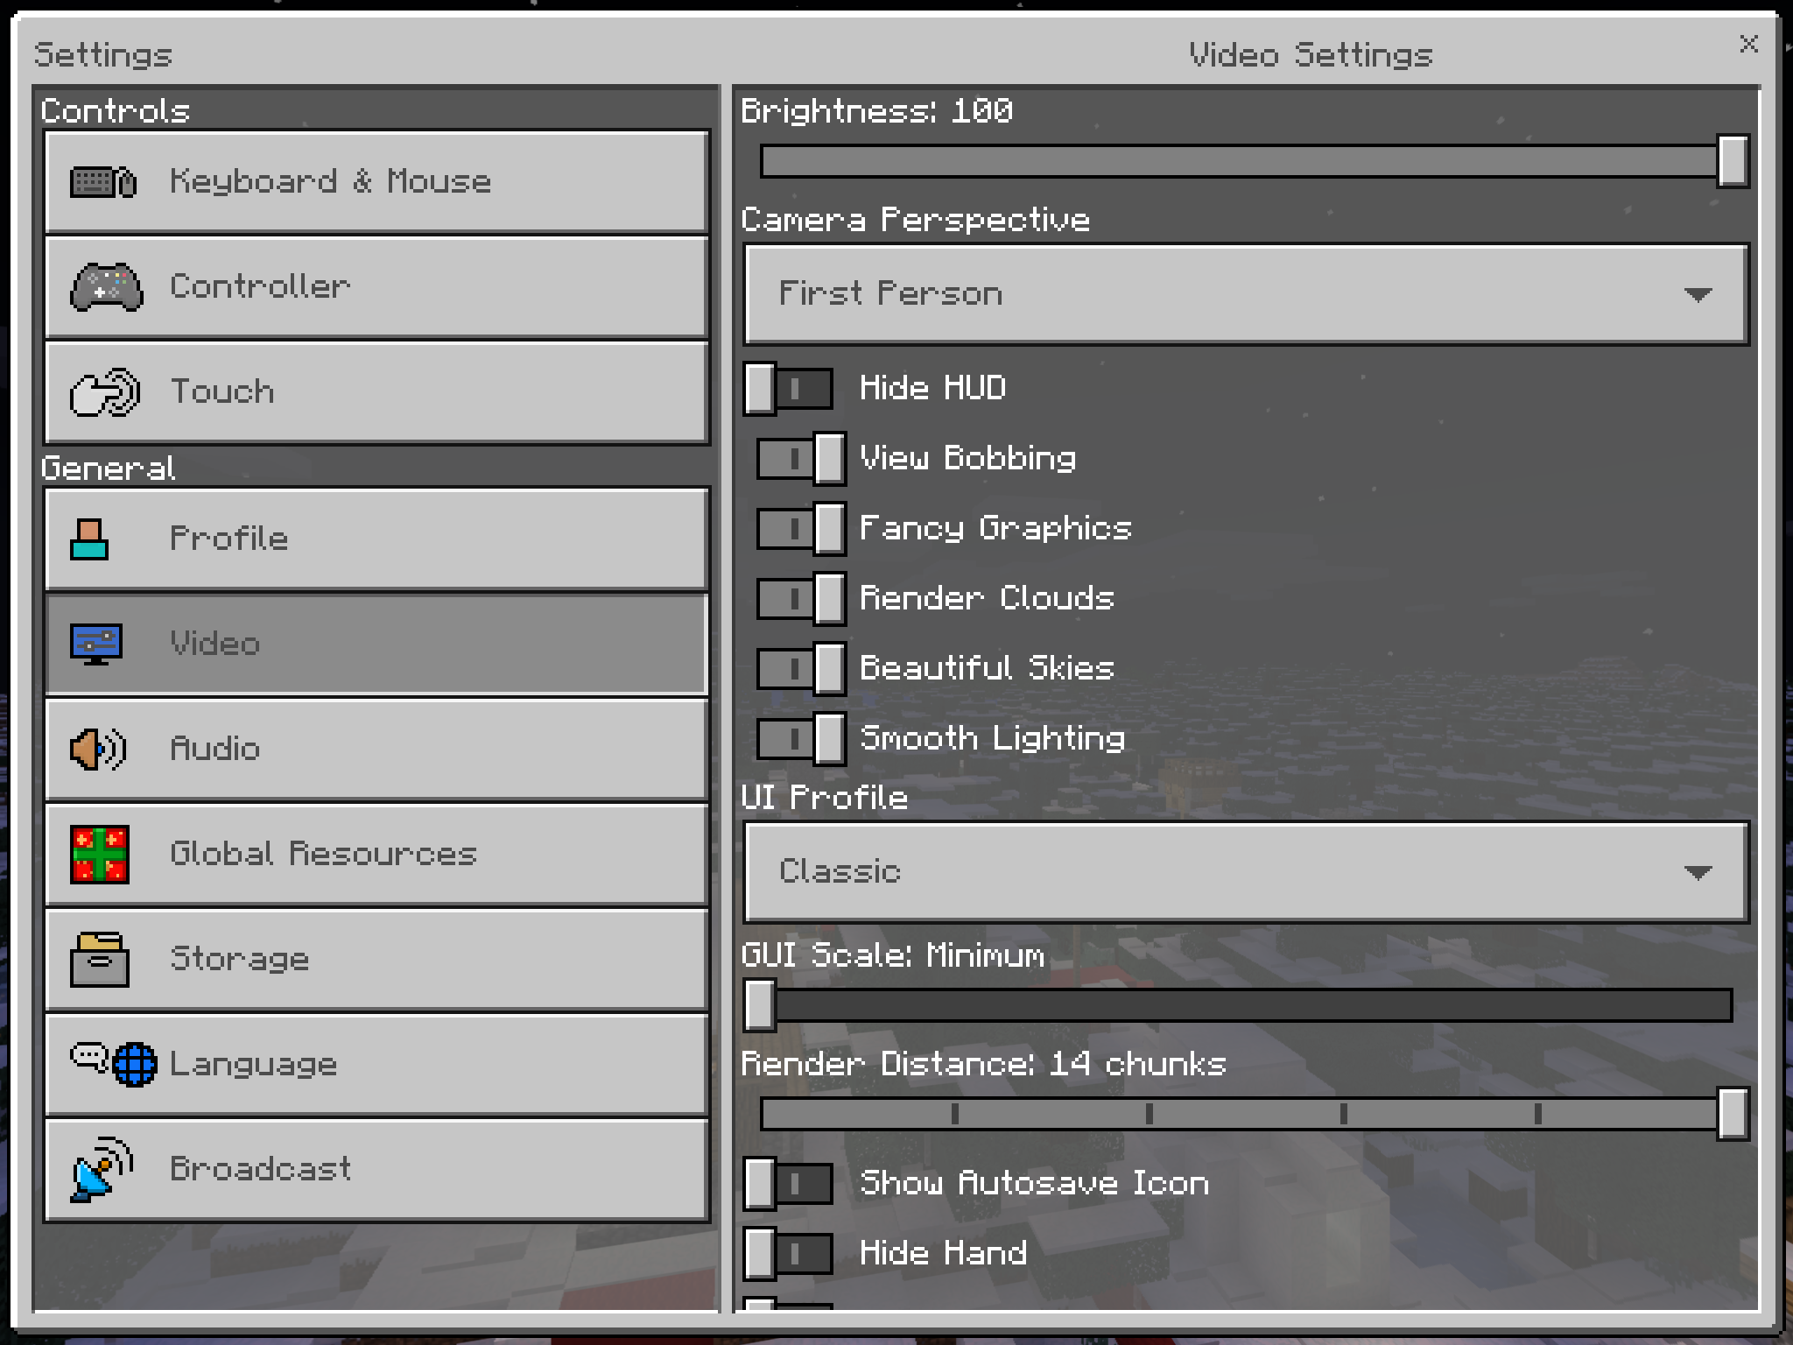Click the Profile character icon
Screen dimensions: 1793x1345
pyautogui.click(x=89, y=539)
